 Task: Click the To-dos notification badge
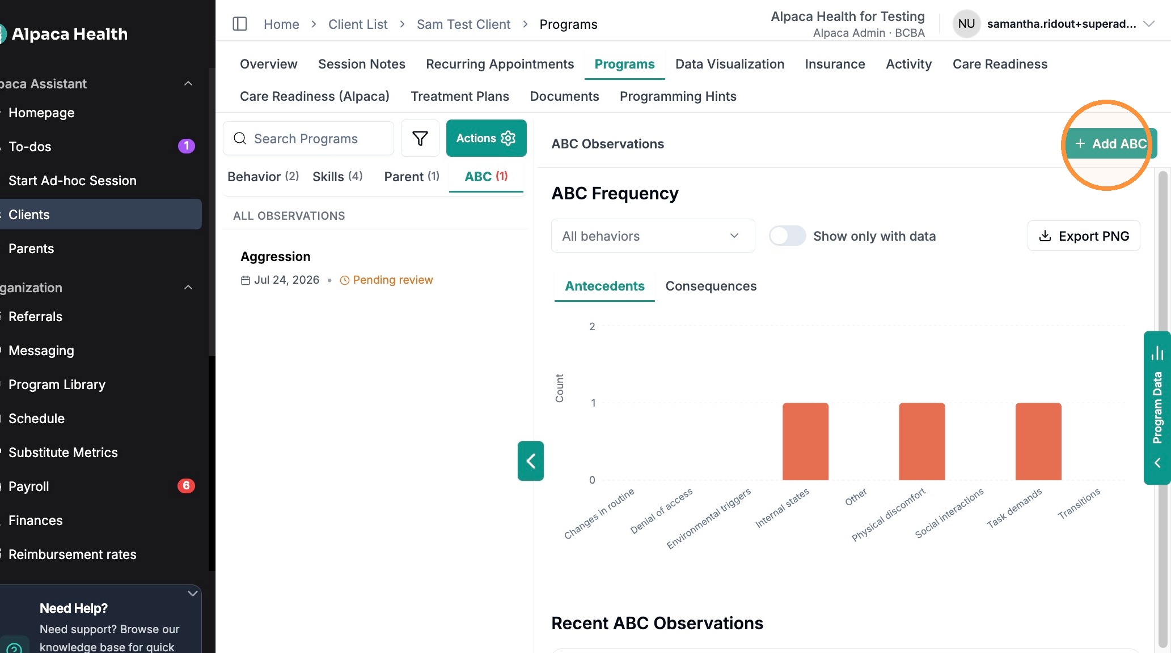tap(186, 146)
